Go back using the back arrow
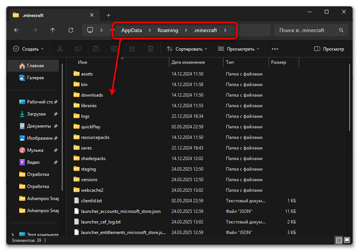 [x=17, y=30]
